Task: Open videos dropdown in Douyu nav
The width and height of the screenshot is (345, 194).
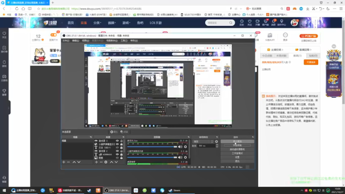Action: coord(112,23)
